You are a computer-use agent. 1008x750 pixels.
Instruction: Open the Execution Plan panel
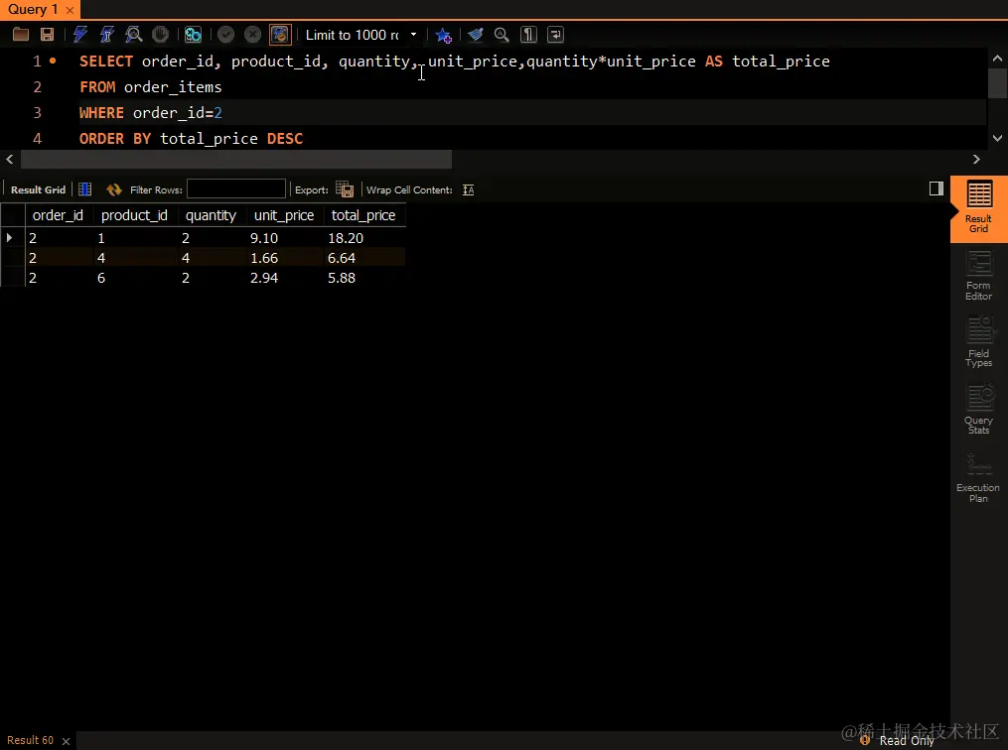coord(978,478)
